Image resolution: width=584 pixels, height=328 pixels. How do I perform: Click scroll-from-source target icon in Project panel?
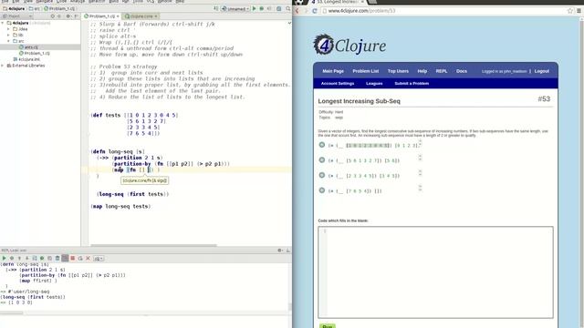[x=53, y=16]
